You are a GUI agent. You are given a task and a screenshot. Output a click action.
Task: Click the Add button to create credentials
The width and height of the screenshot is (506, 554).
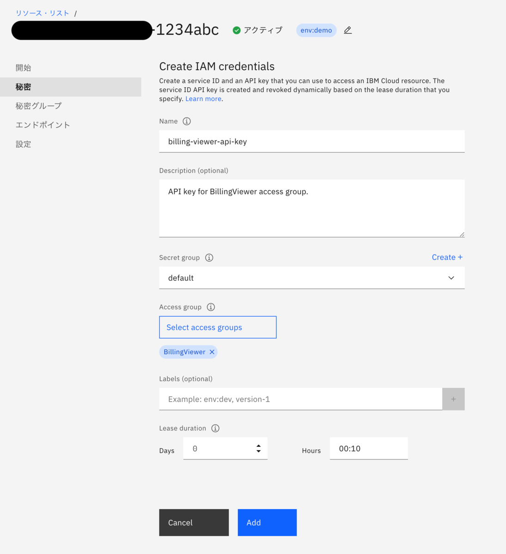(267, 522)
